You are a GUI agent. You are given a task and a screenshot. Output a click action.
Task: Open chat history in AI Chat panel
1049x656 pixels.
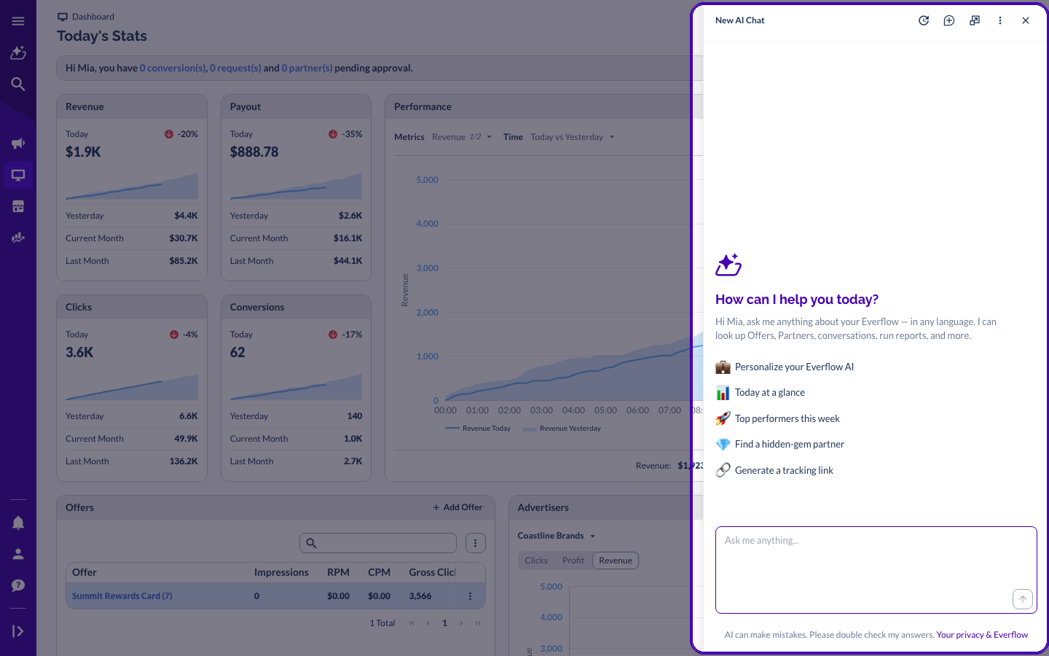924,20
